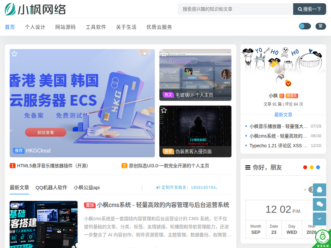The image size is (331, 248).
Task: Click the red dot in greeting widget
Action: point(305,167)
